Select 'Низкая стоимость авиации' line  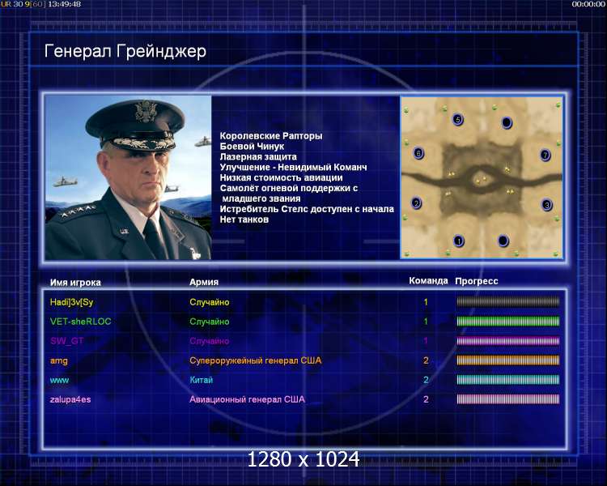point(281,178)
